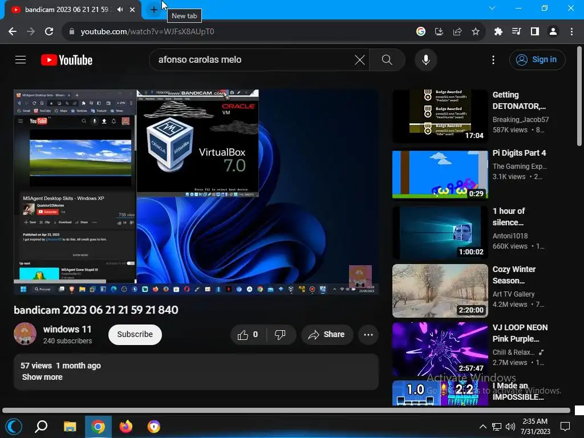Click the horizontal scrollbar at bottom
Image resolution: width=584 pixels, height=438 pixels.
pos(286,411)
